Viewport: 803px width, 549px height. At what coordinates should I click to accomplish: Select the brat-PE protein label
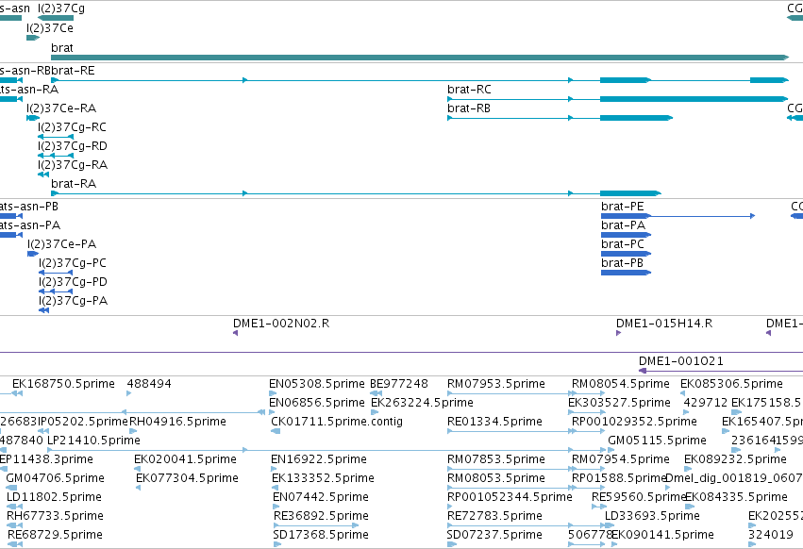(x=622, y=207)
